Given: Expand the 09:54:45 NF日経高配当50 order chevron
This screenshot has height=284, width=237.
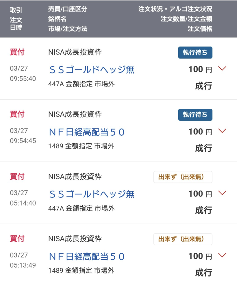Looking at the screenshot, I should pos(222,131).
